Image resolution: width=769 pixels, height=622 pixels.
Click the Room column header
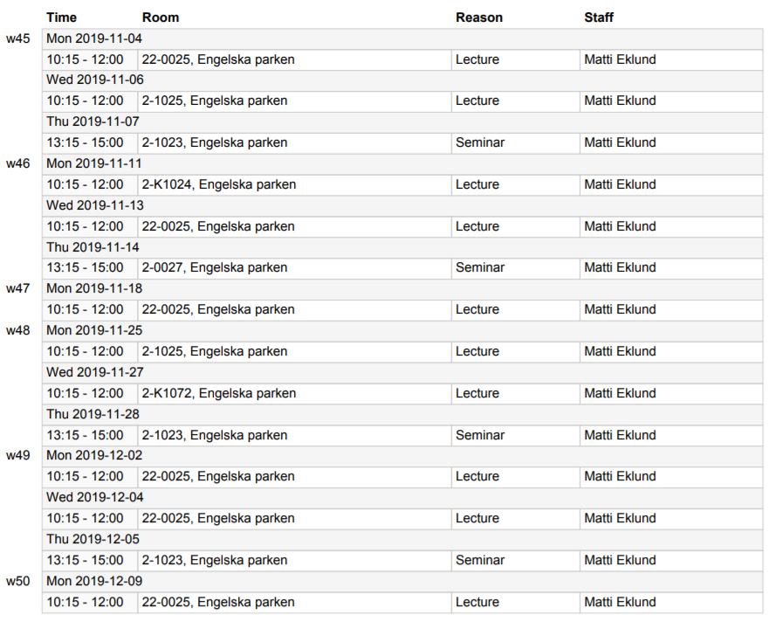tap(161, 17)
